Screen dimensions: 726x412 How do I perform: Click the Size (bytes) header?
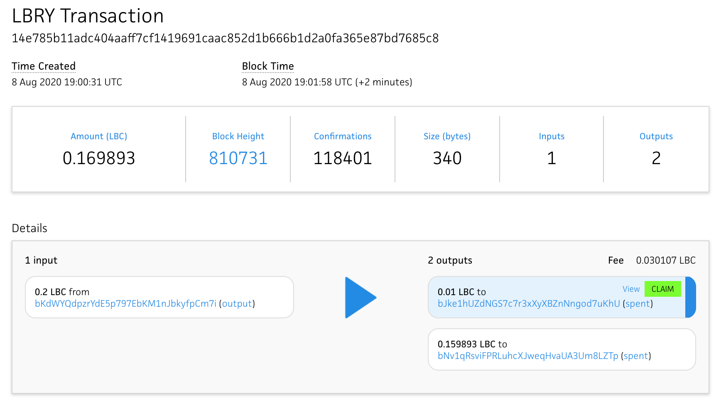click(x=447, y=136)
